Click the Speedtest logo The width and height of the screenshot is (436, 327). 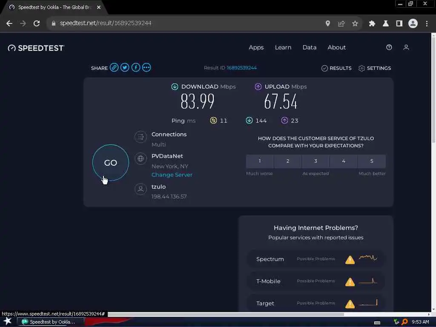click(36, 48)
